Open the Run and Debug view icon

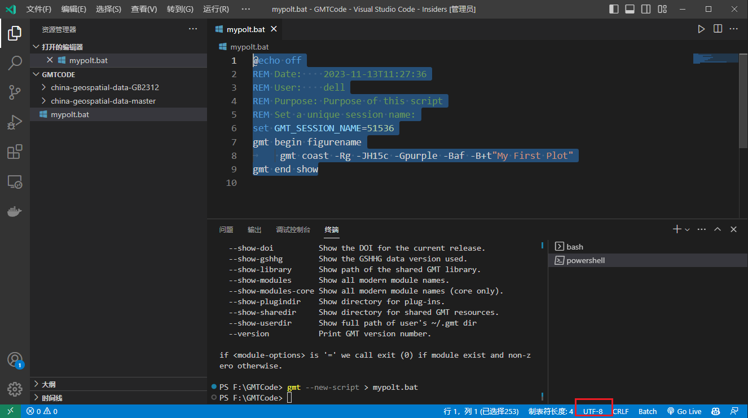pyautogui.click(x=15, y=122)
